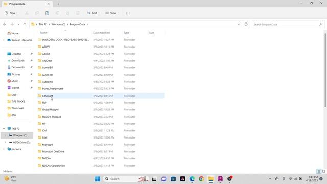Expand the Network tree node
Screen dimensions: 327x184
click(x=4, y=149)
